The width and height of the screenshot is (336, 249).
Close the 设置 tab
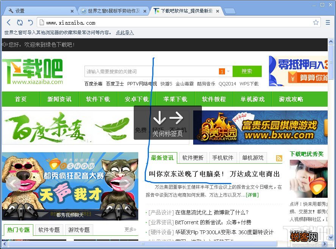72,11
